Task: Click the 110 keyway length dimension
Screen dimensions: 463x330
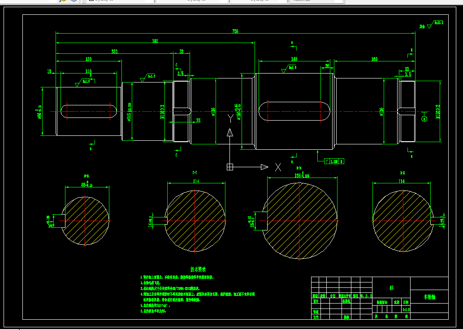Action: point(89,71)
